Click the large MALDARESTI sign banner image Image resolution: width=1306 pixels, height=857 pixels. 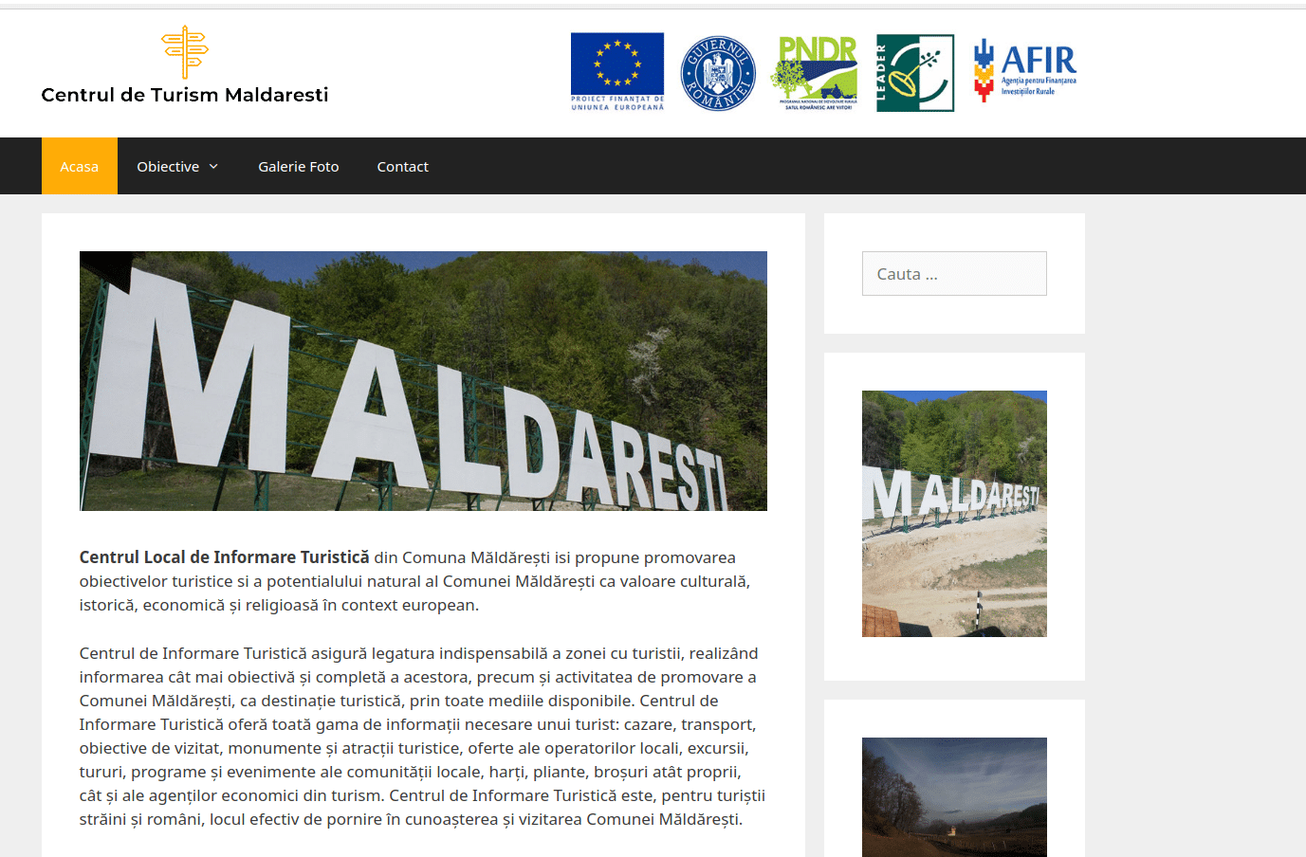click(423, 381)
